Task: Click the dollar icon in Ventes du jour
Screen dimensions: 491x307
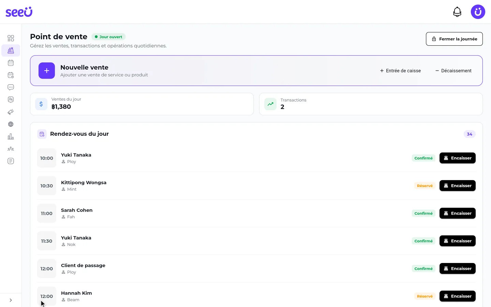Action: coord(41,104)
